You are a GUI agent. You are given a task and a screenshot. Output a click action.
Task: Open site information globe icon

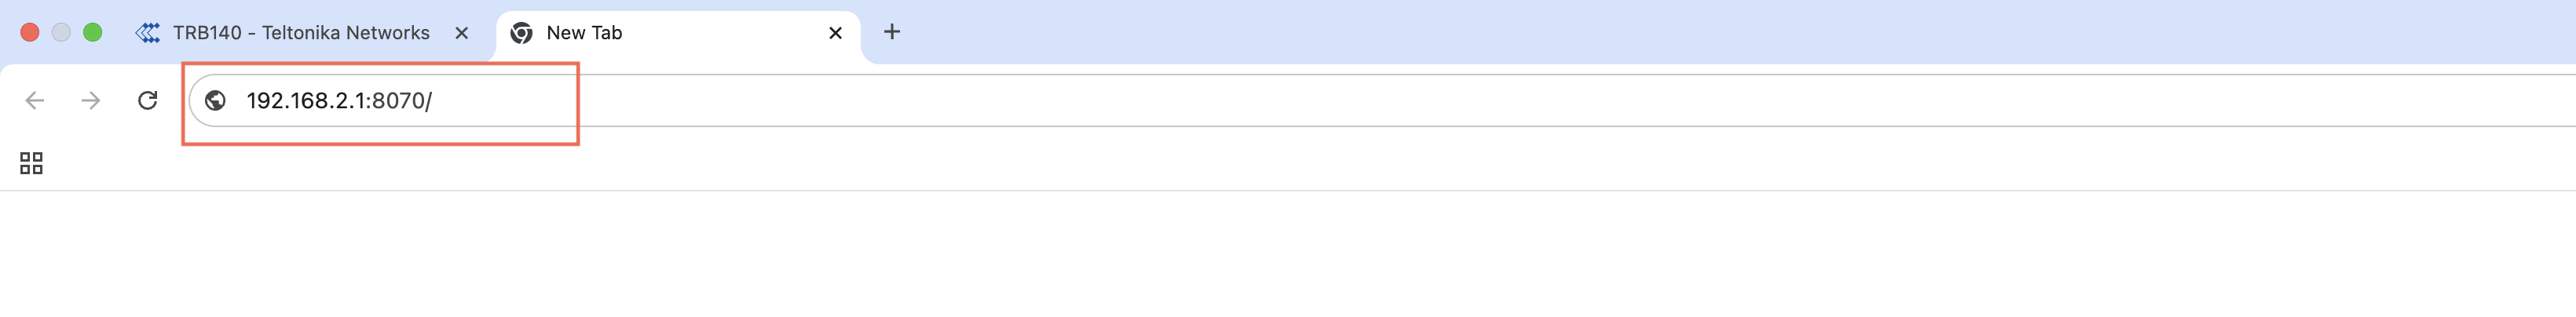tap(215, 100)
